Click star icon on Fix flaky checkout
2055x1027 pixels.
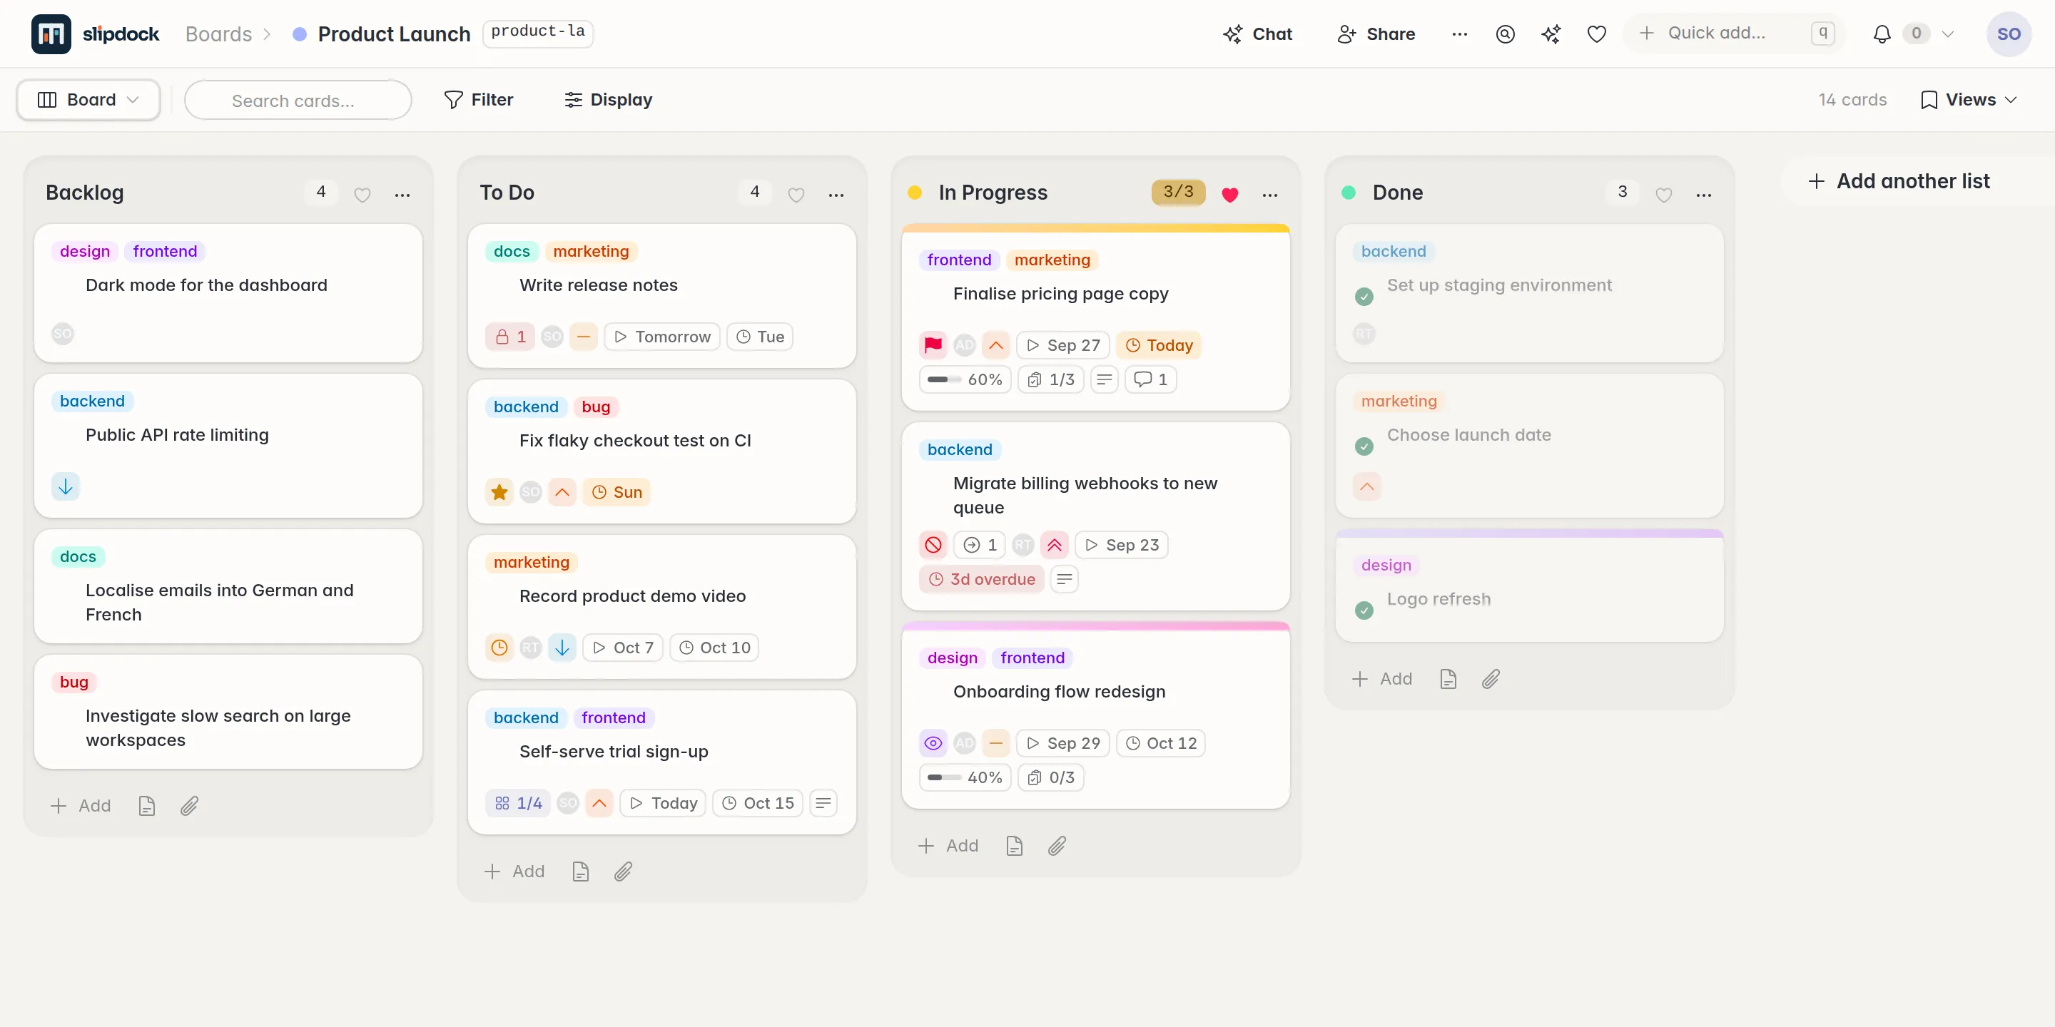click(x=499, y=492)
